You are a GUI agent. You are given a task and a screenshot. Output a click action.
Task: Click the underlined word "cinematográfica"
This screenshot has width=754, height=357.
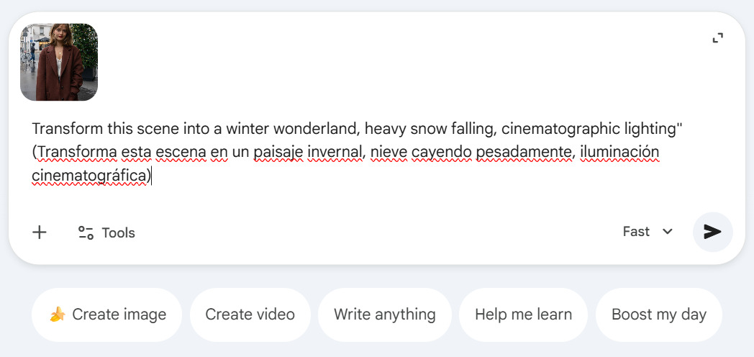tap(89, 175)
